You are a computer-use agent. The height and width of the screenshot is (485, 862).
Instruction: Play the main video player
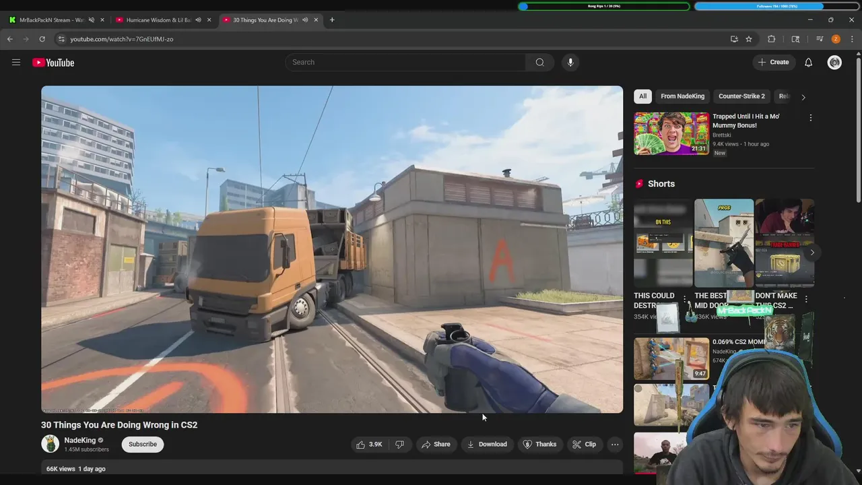332,249
